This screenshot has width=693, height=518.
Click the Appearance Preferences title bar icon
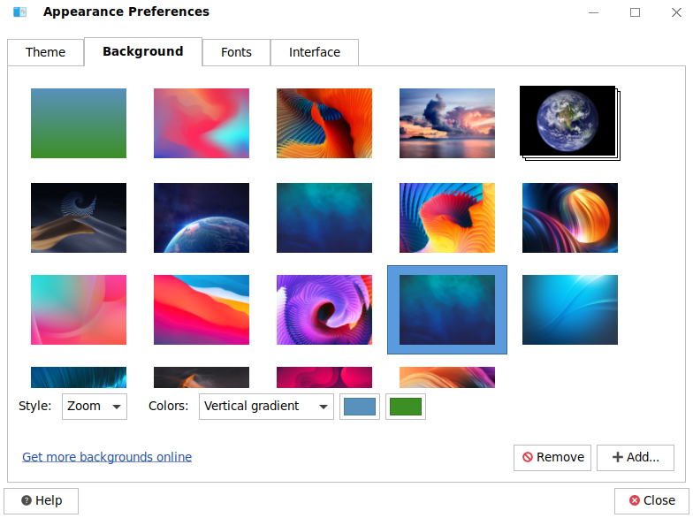point(20,12)
